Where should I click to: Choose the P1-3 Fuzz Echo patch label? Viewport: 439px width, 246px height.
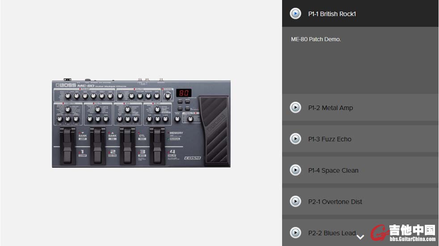[x=330, y=139]
